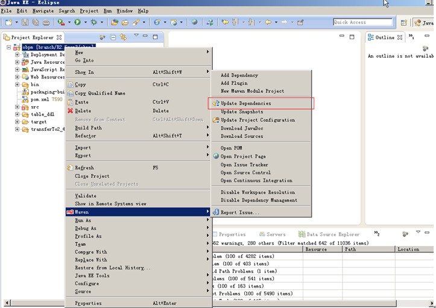Click left arrow of horizontal scrollbar
The width and height of the screenshot is (436, 308).
(x=7, y=303)
